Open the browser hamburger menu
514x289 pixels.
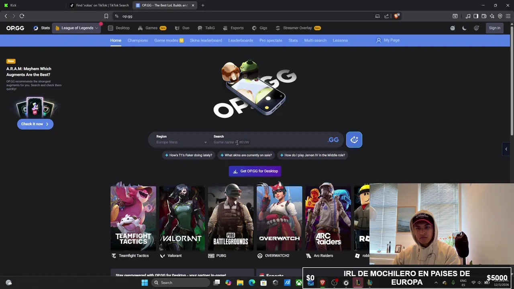[508, 16]
